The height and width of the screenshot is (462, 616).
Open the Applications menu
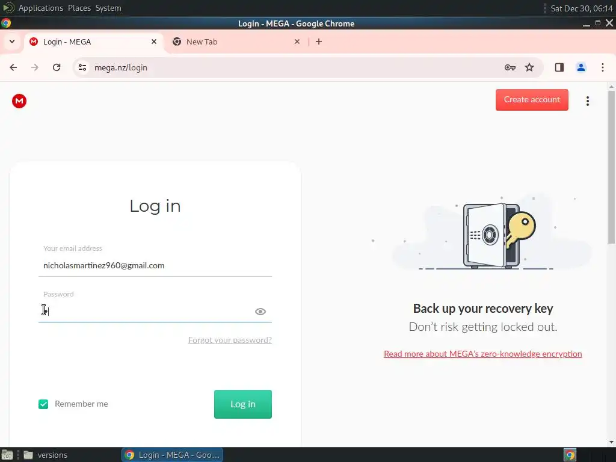point(40,8)
